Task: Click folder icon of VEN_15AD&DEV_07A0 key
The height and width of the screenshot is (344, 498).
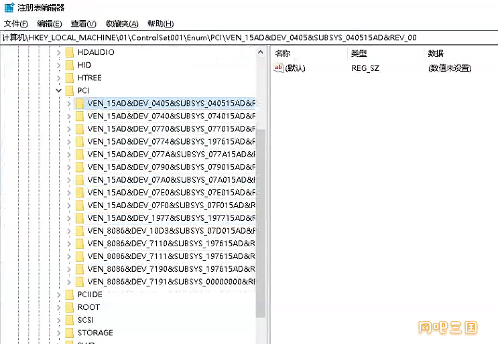Action: pos(80,180)
